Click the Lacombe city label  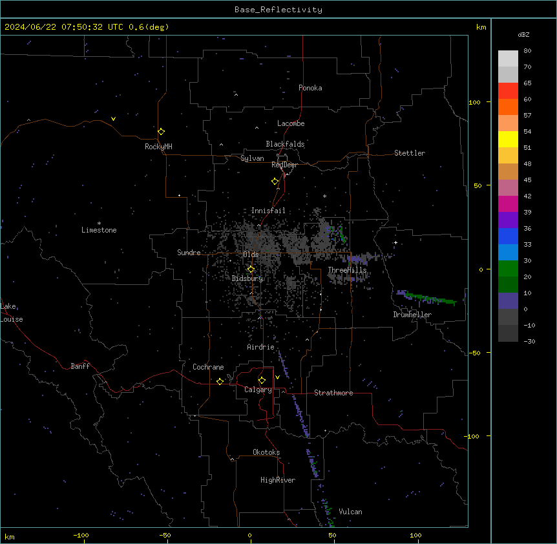(x=291, y=123)
